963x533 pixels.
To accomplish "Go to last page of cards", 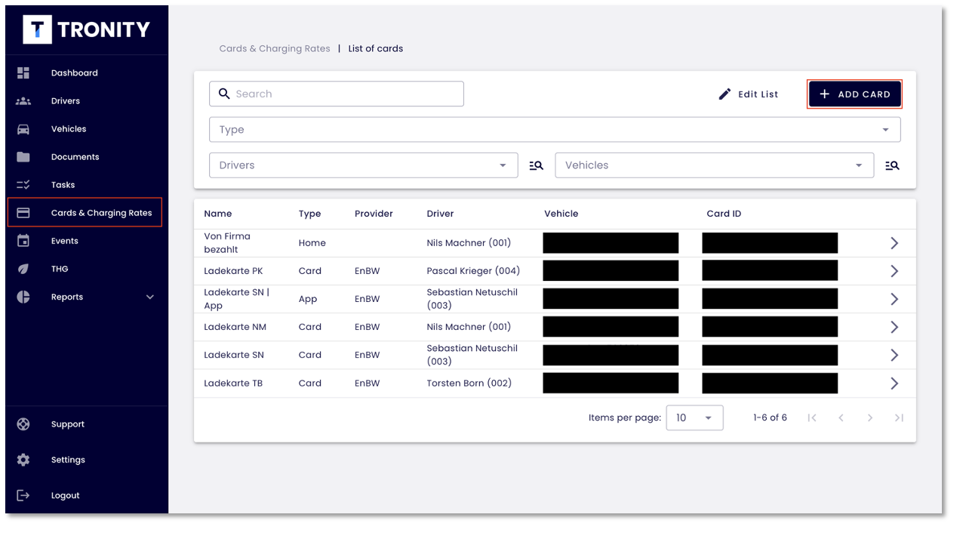I will tap(899, 417).
